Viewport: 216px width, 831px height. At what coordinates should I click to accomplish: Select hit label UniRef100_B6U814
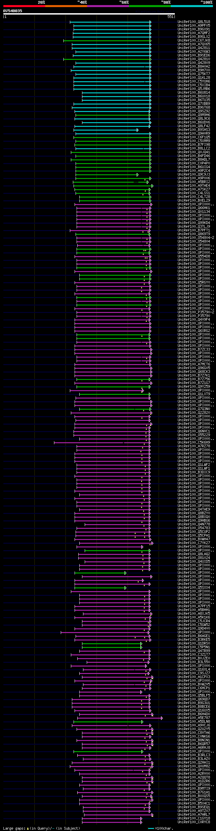(x=194, y=93)
